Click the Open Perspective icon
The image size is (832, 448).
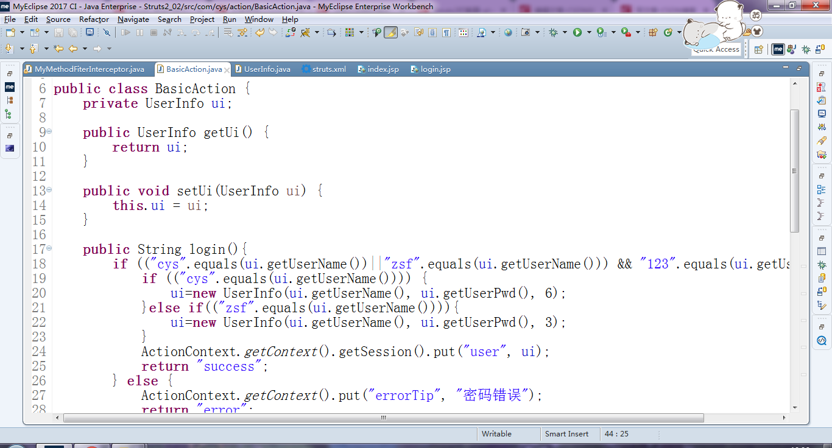(758, 49)
